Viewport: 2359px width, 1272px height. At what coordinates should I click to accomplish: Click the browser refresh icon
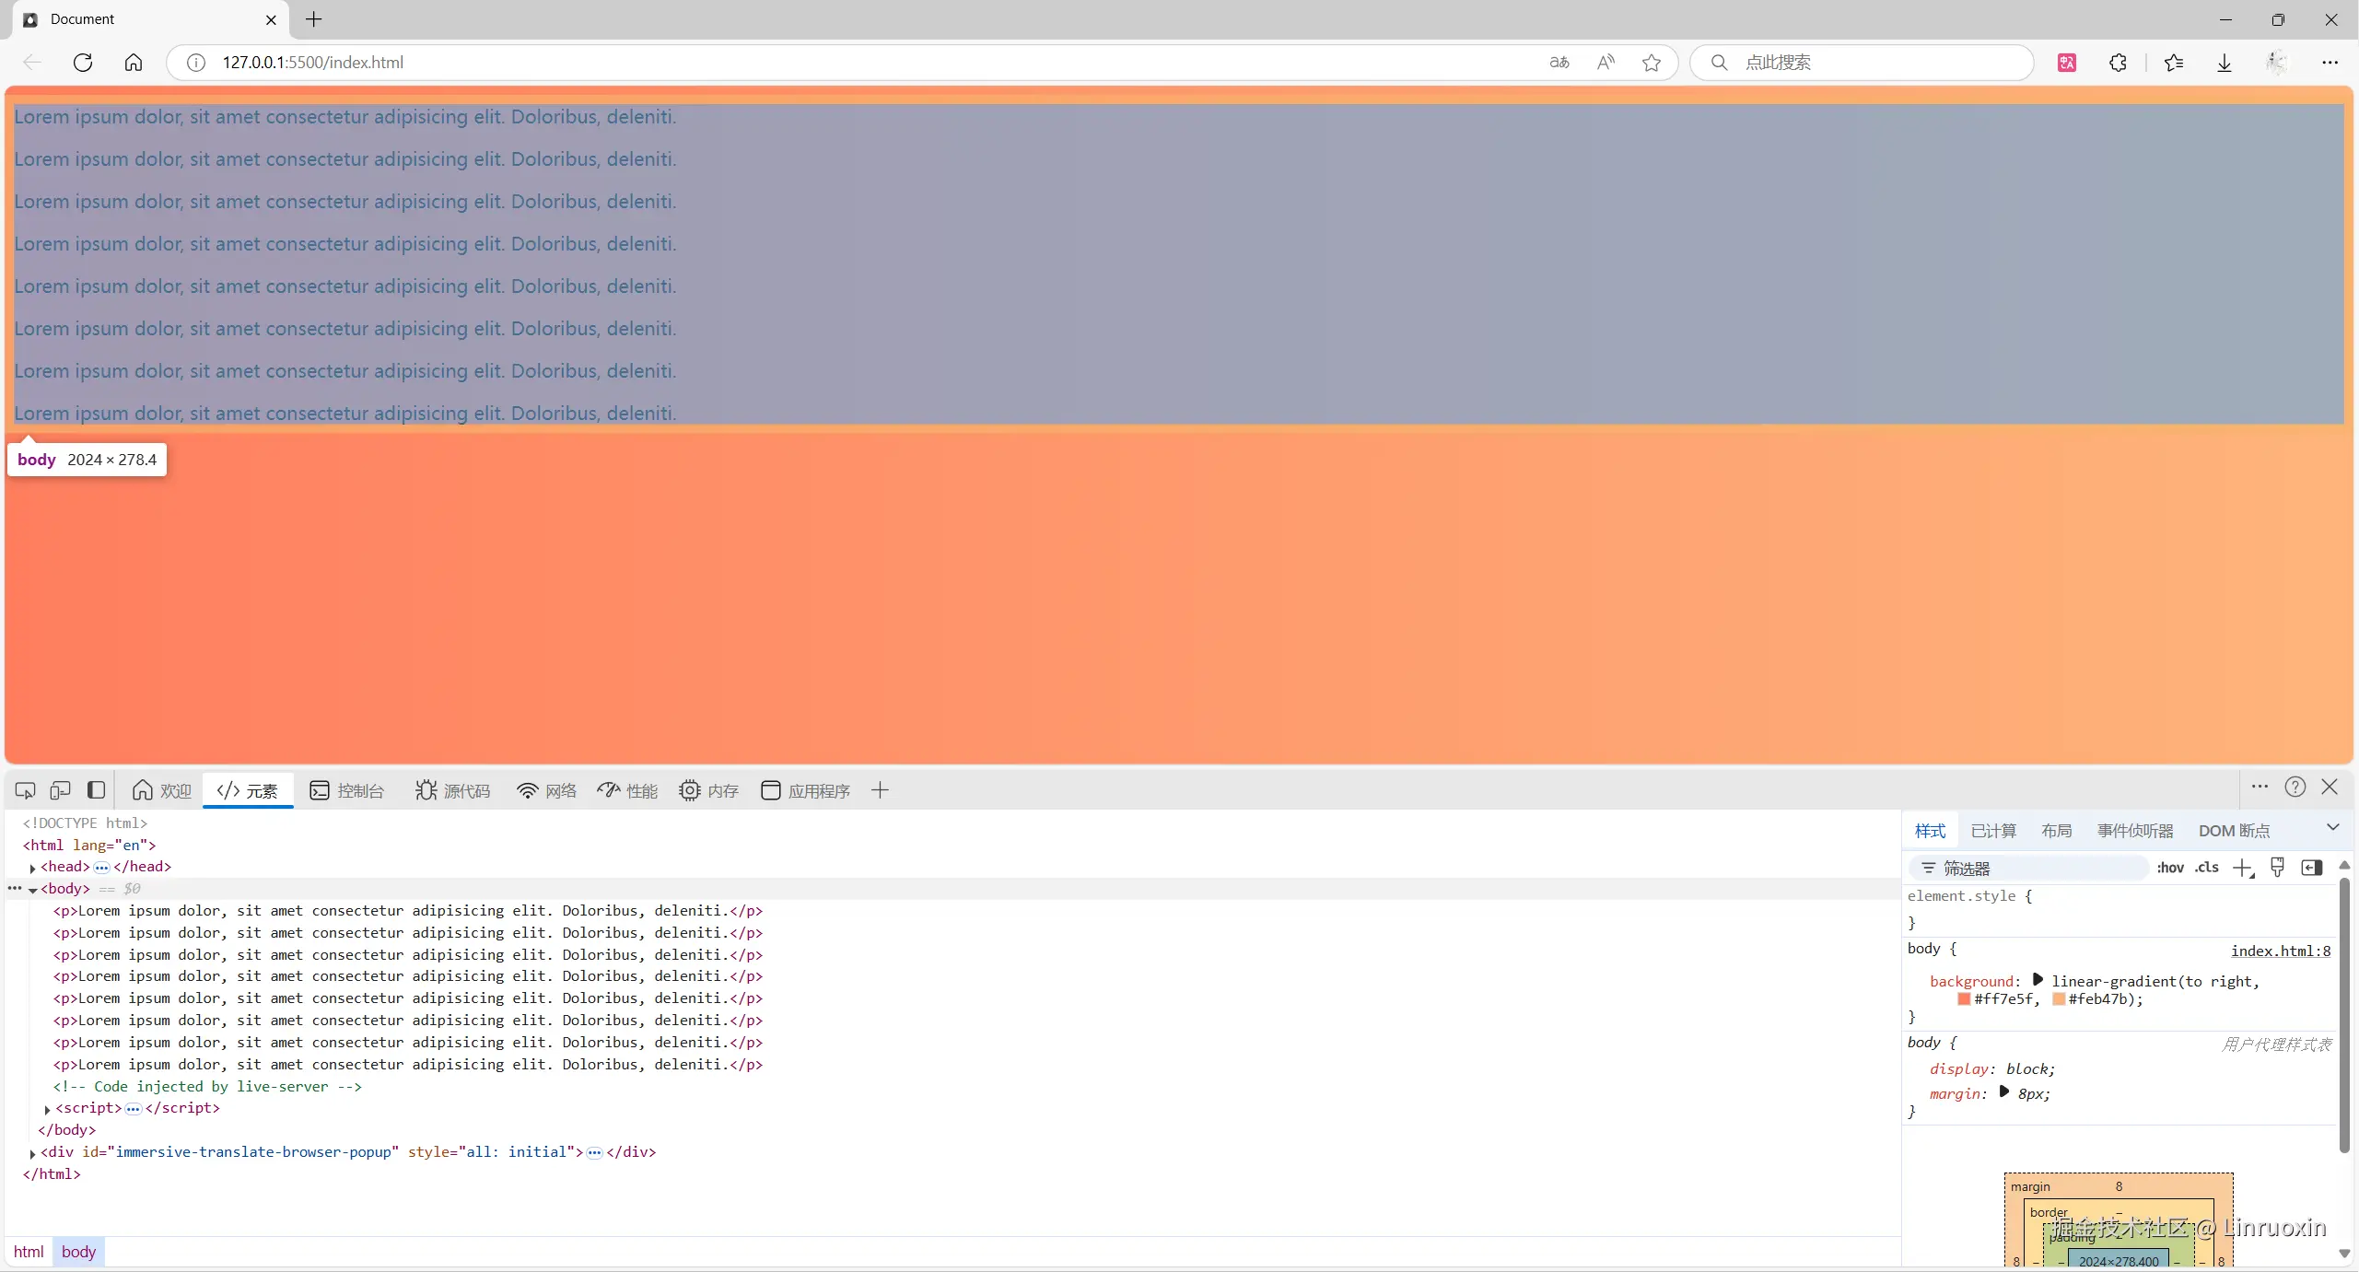click(83, 63)
